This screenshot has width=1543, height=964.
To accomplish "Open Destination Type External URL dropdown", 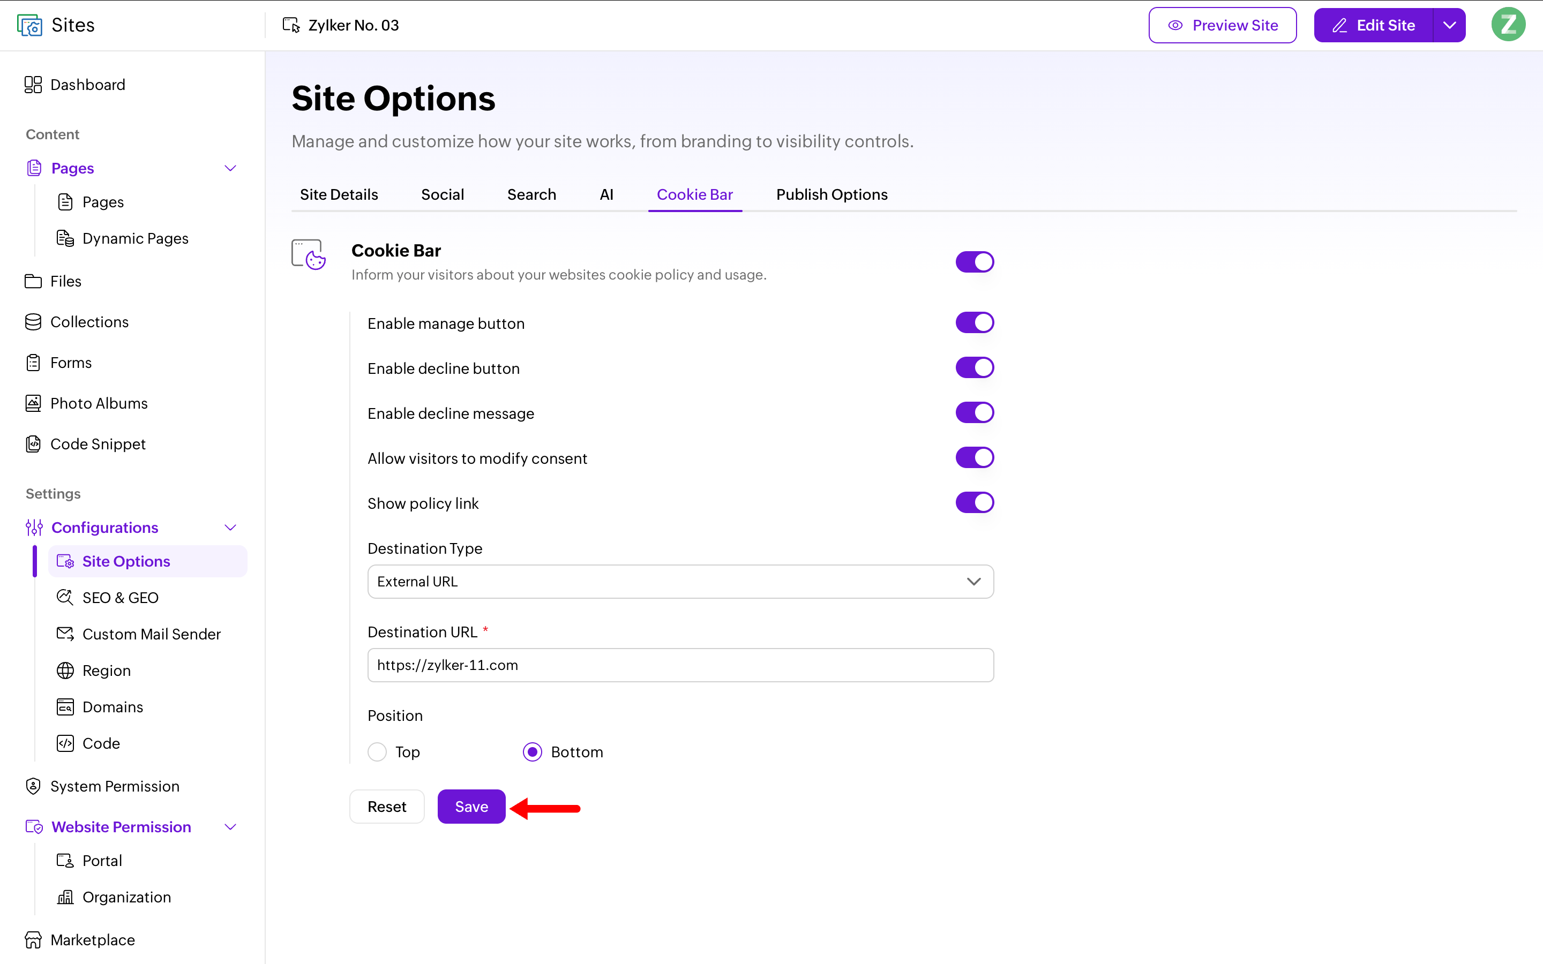I will [680, 582].
